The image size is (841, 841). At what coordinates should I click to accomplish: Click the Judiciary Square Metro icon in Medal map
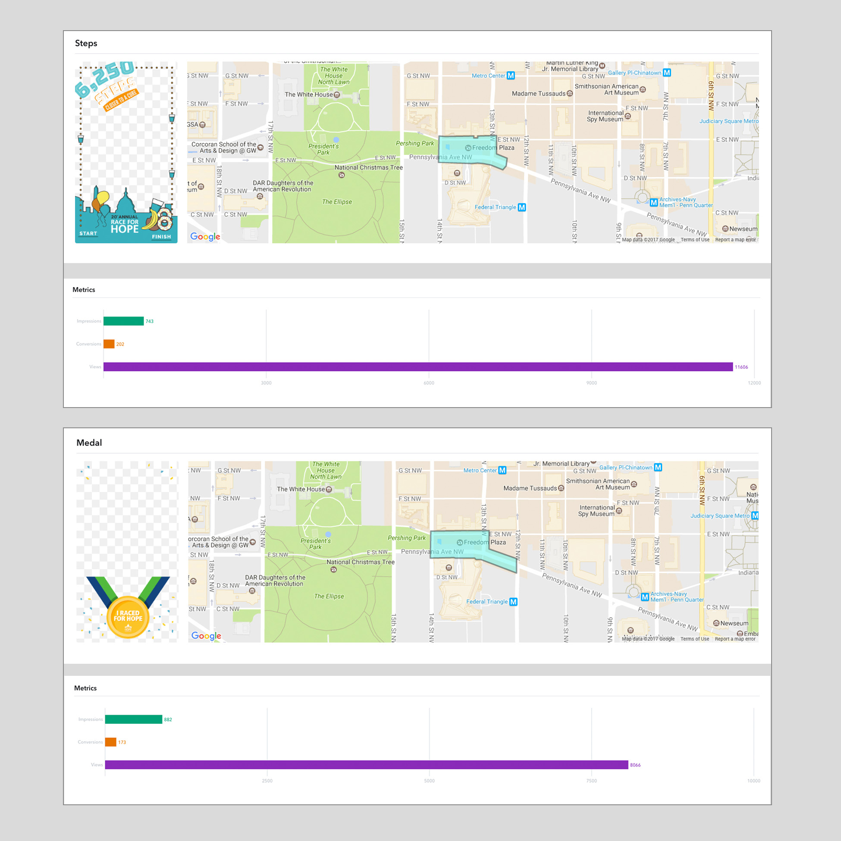pos(755,515)
